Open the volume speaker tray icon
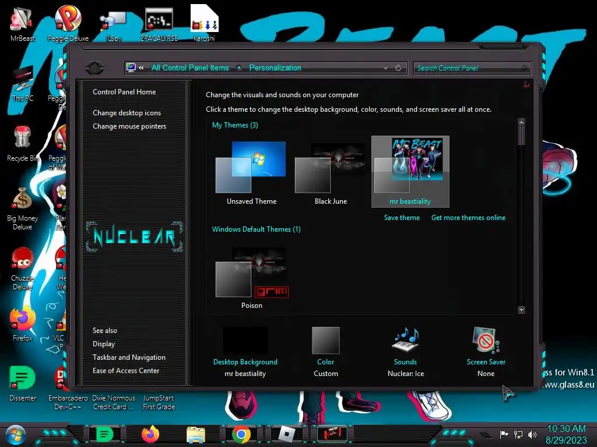597x447 pixels. pyautogui.click(x=532, y=434)
